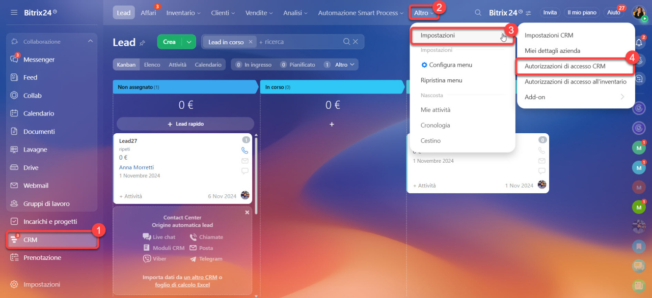652x298 pixels.
Task: Open the Altro counter dropdown
Action: 341,65
